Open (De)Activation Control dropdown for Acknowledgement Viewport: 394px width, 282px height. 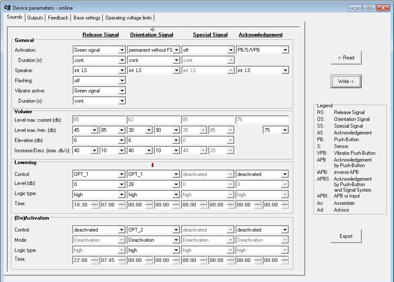(262, 229)
